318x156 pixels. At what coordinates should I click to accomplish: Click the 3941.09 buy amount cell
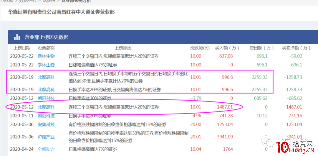(225, 137)
